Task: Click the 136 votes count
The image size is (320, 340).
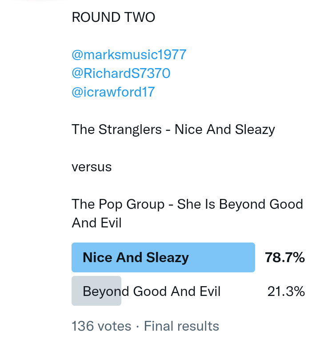Action: click(101, 326)
